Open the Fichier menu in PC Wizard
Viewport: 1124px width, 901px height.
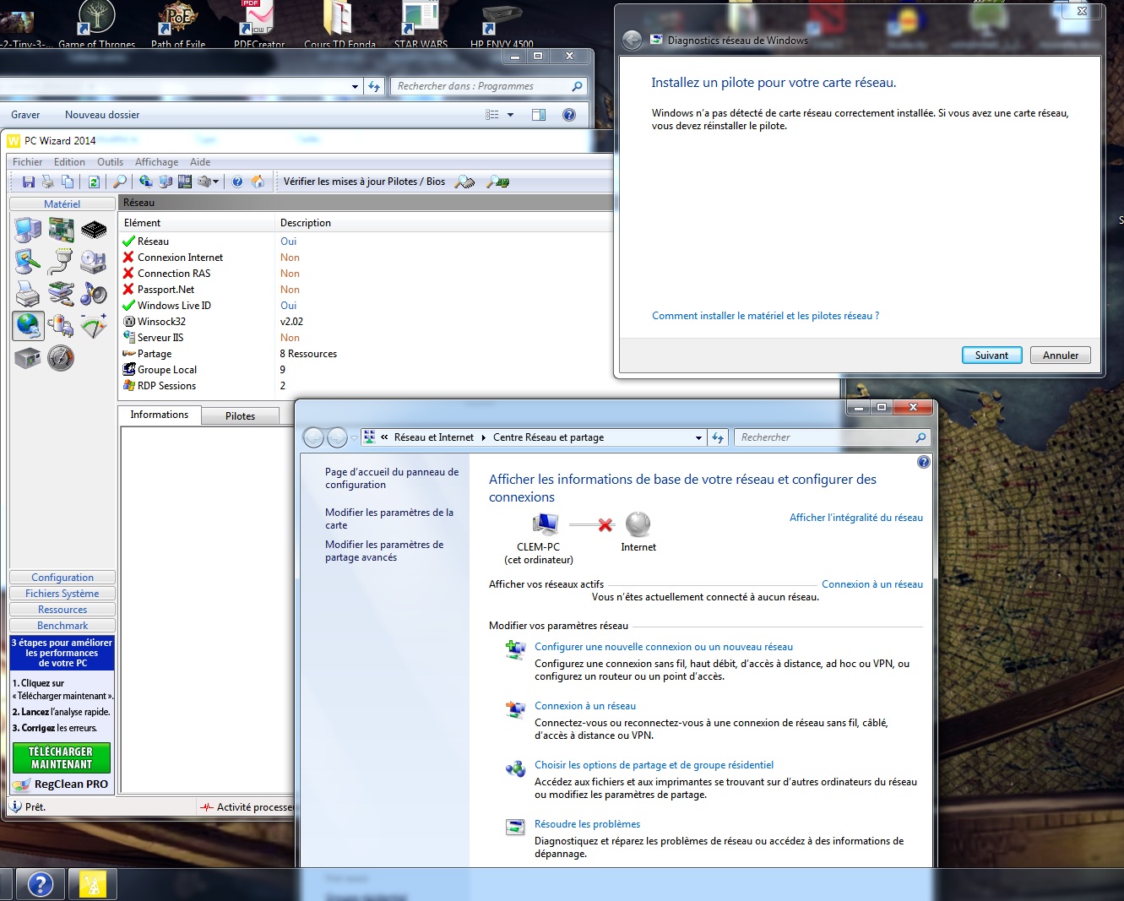coord(28,162)
